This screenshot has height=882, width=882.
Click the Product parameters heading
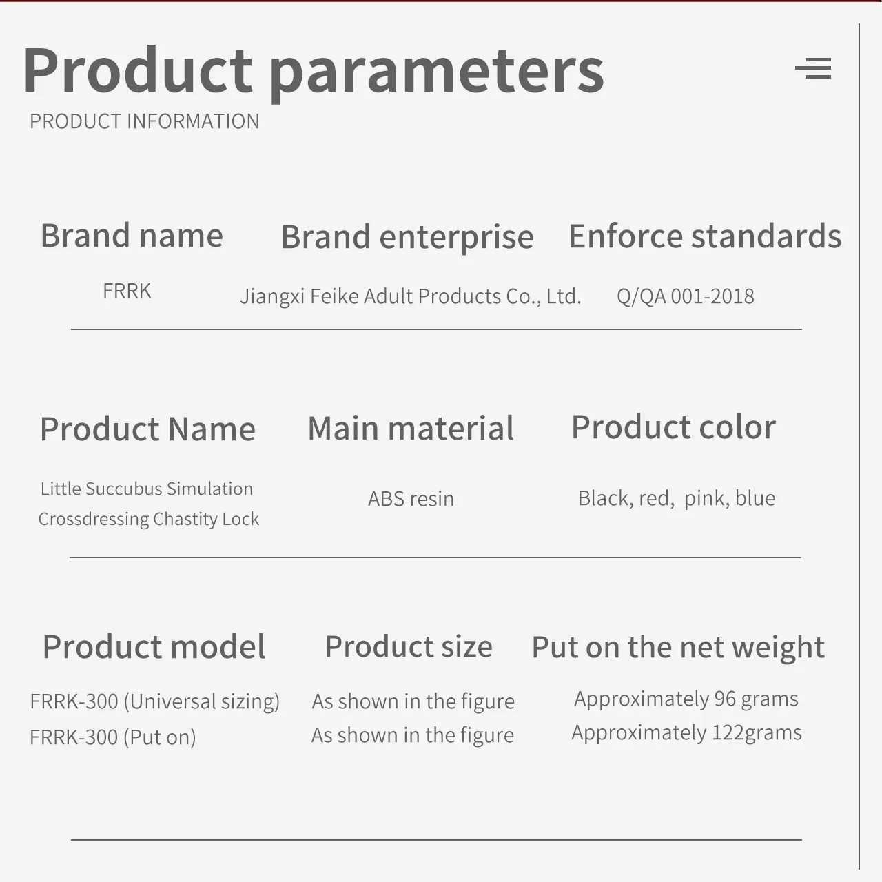tap(314, 70)
